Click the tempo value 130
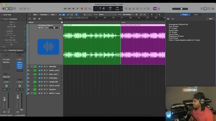Viewport: 216px width, 121px height. 110,7
